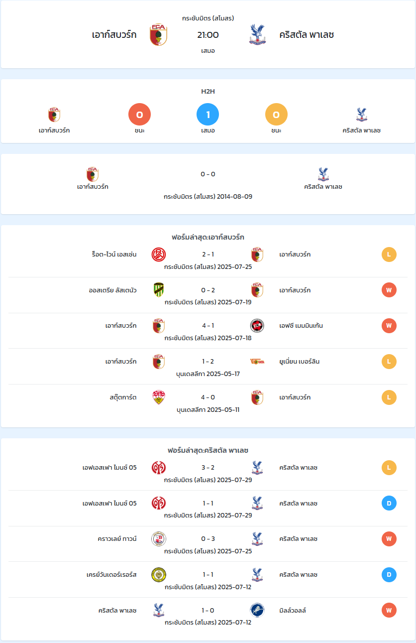Click the Millwall club logo
The width and height of the screenshot is (416, 643).
tap(257, 610)
